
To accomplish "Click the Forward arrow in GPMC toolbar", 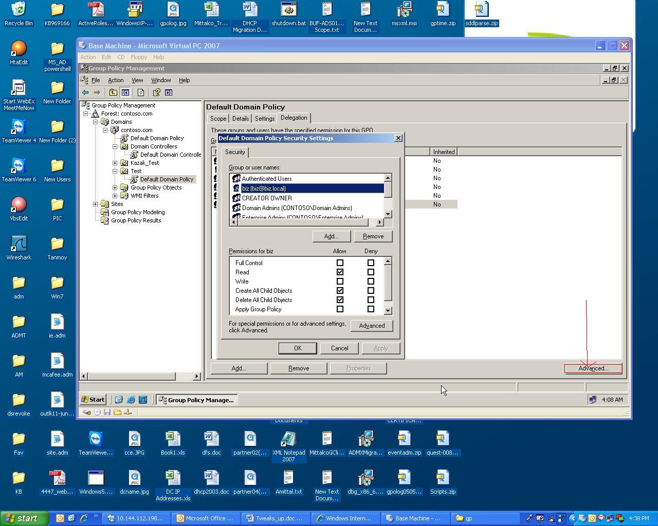I will pyautogui.click(x=97, y=92).
